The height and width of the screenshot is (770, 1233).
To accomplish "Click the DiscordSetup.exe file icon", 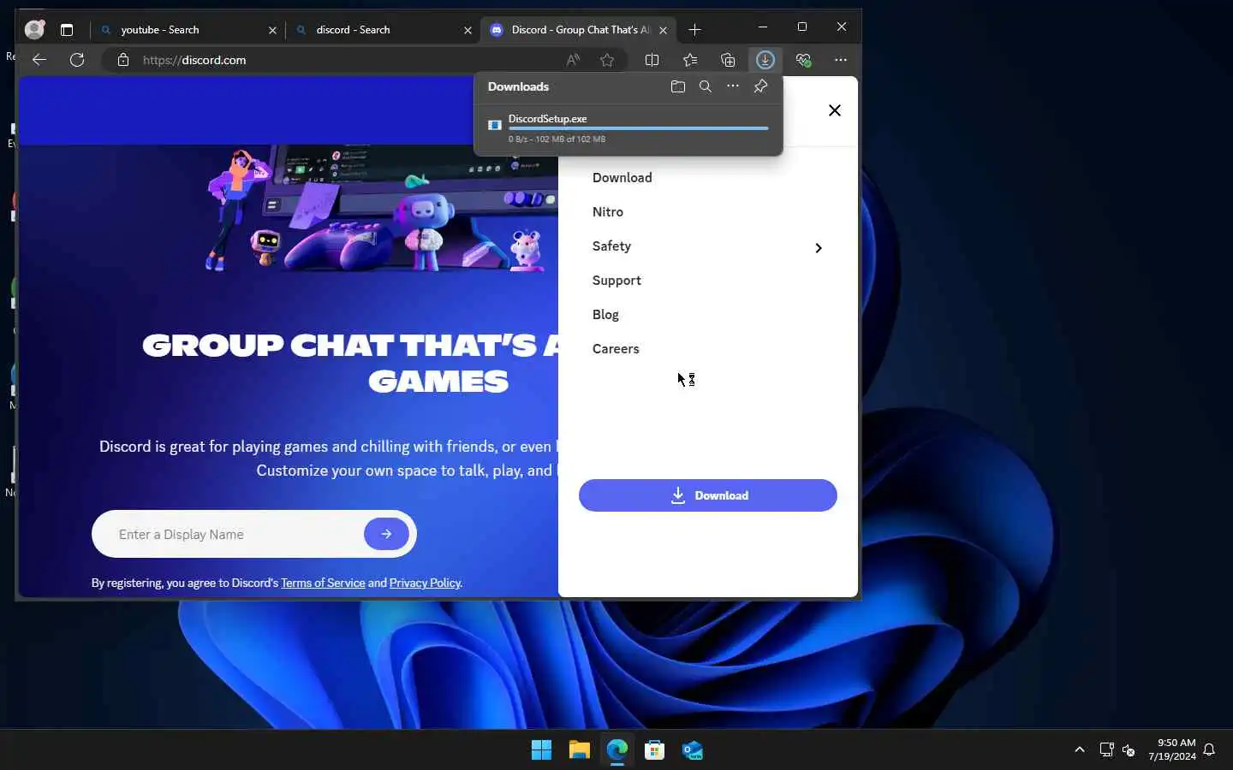I will pyautogui.click(x=495, y=125).
